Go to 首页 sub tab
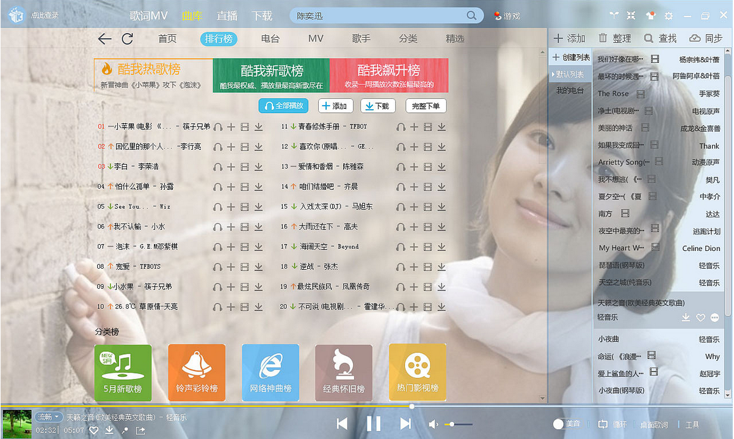The image size is (734, 439). coord(167,38)
